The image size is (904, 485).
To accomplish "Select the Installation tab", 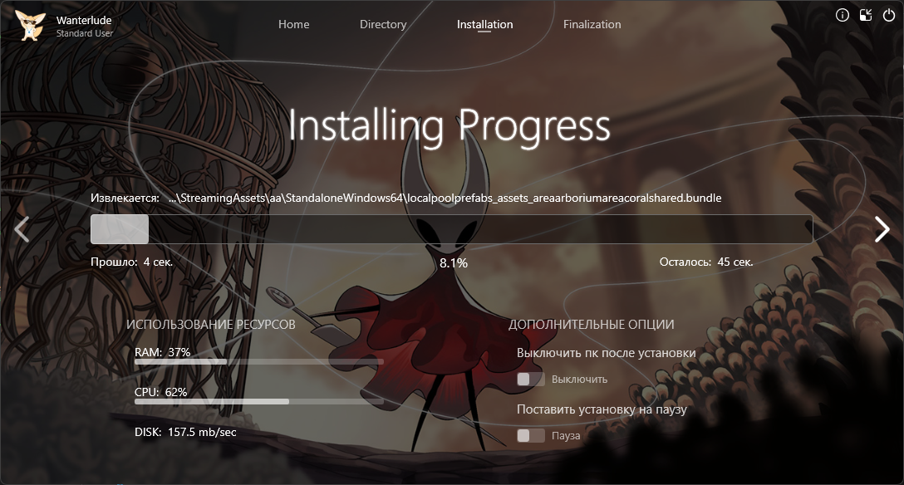I will (x=485, y=24).
